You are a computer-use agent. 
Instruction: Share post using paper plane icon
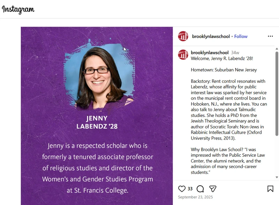coord(213,189)
